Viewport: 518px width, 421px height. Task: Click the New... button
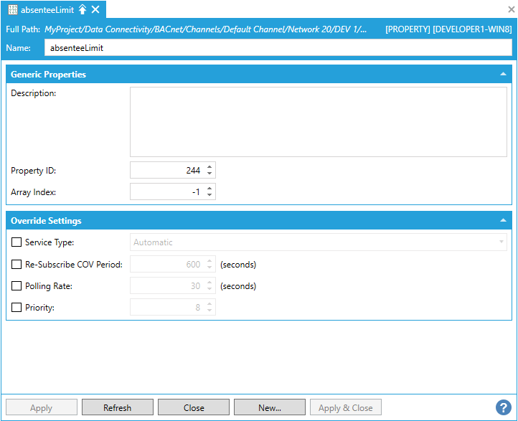(x=269, y=407)
